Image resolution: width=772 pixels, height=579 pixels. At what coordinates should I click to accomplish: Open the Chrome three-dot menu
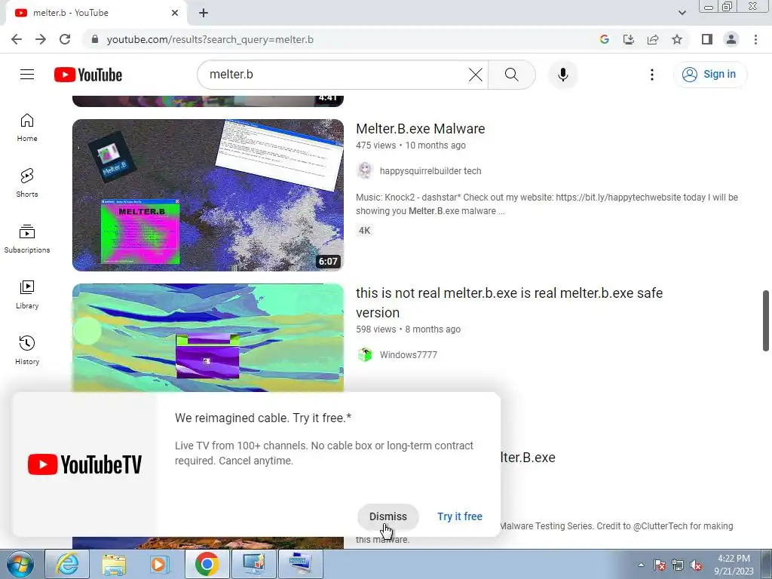(x=755, y=39)
